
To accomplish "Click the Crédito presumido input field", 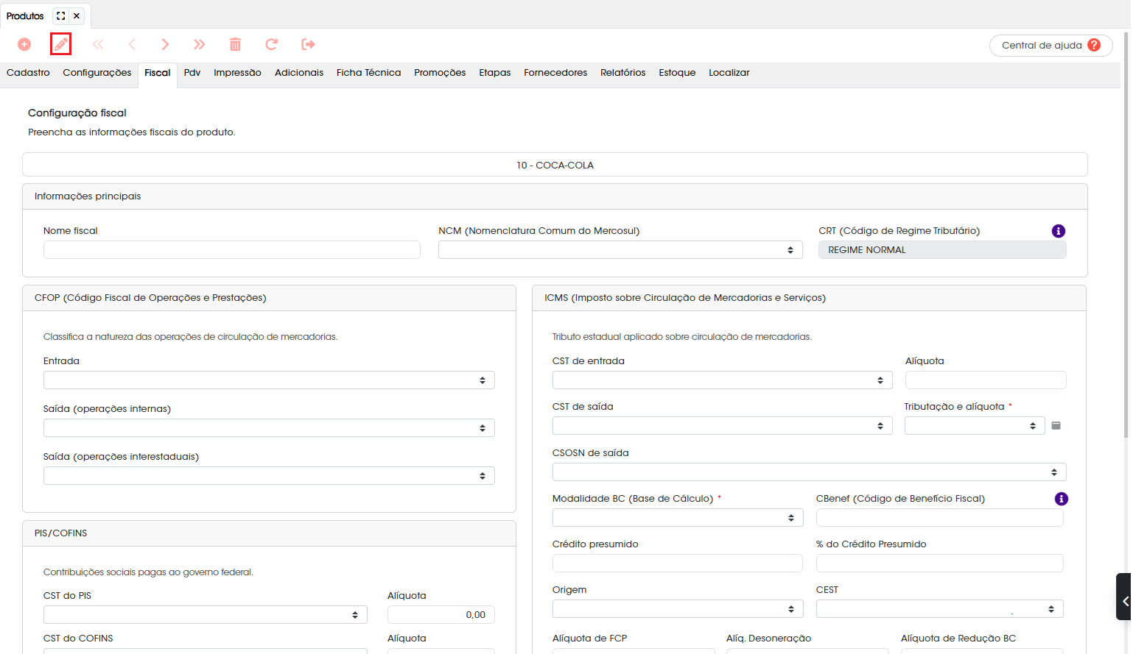I will point(678,564).
